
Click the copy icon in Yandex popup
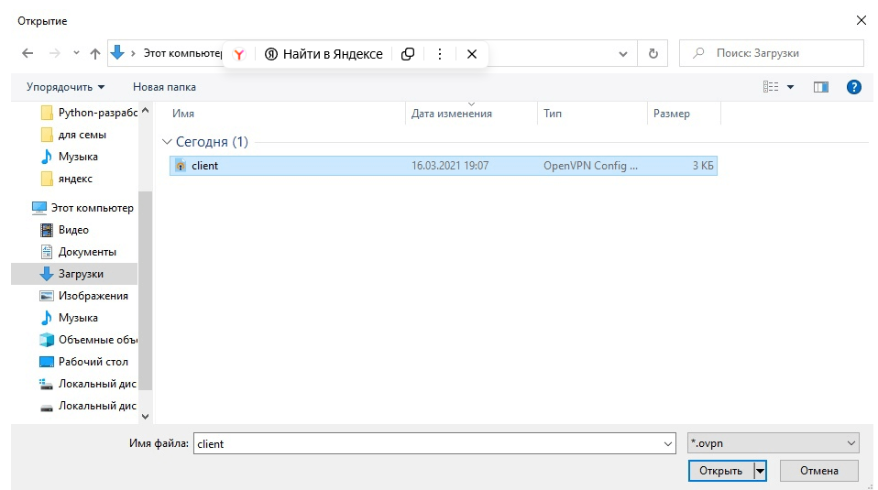(x=408, y=54)
